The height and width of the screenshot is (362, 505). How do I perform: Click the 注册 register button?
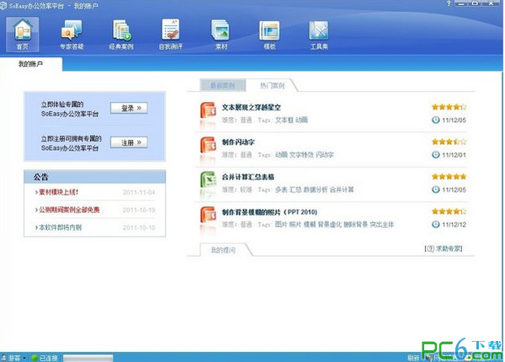129,142
